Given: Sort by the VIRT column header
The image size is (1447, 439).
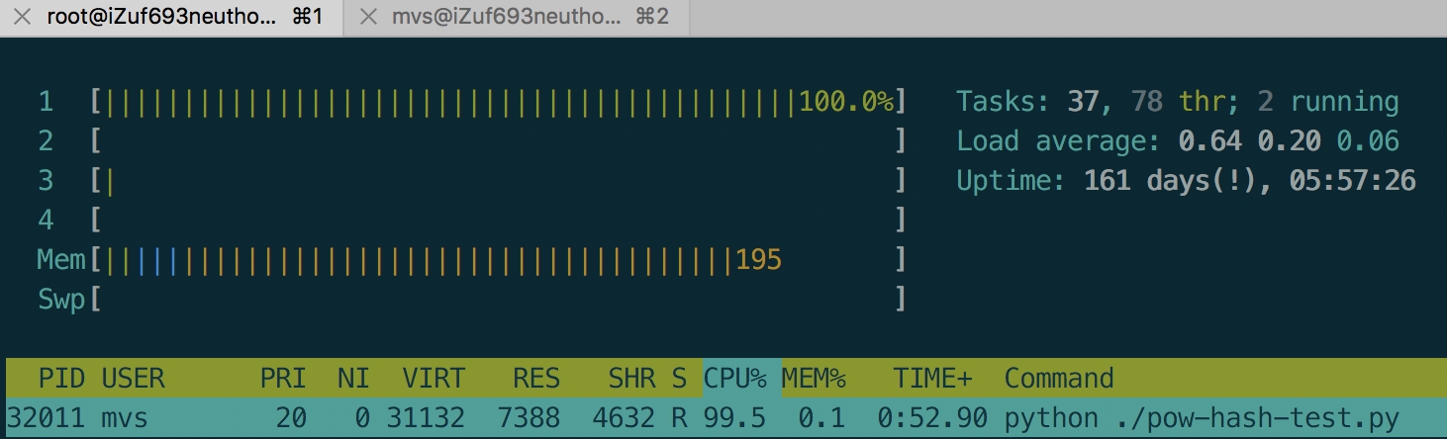Looking at the screenshot, I should pos(434,379).
